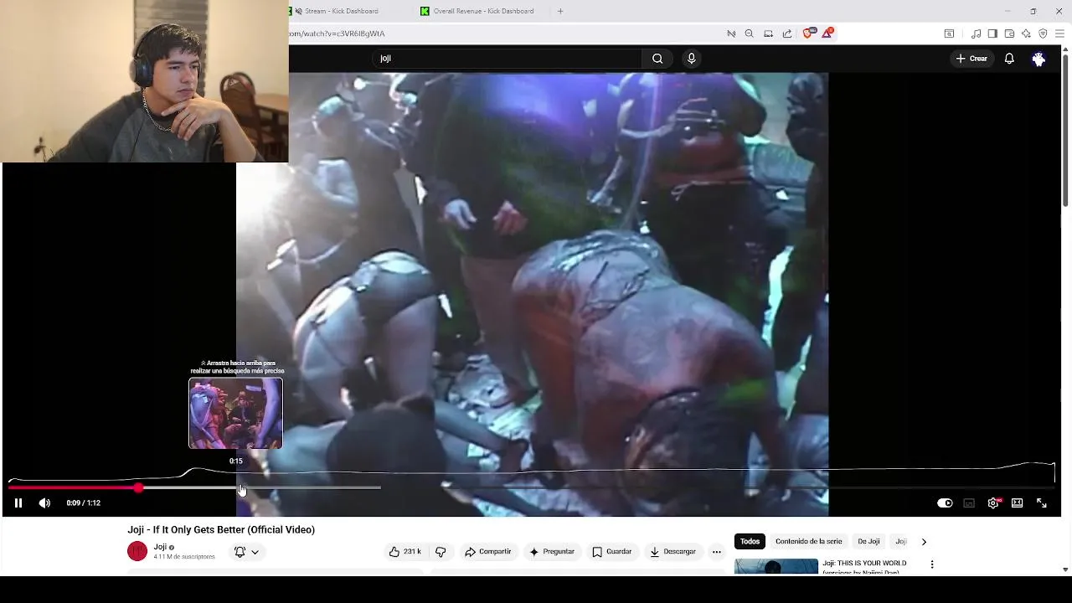
Task: Click the Compartir share button
Action: 488,552
